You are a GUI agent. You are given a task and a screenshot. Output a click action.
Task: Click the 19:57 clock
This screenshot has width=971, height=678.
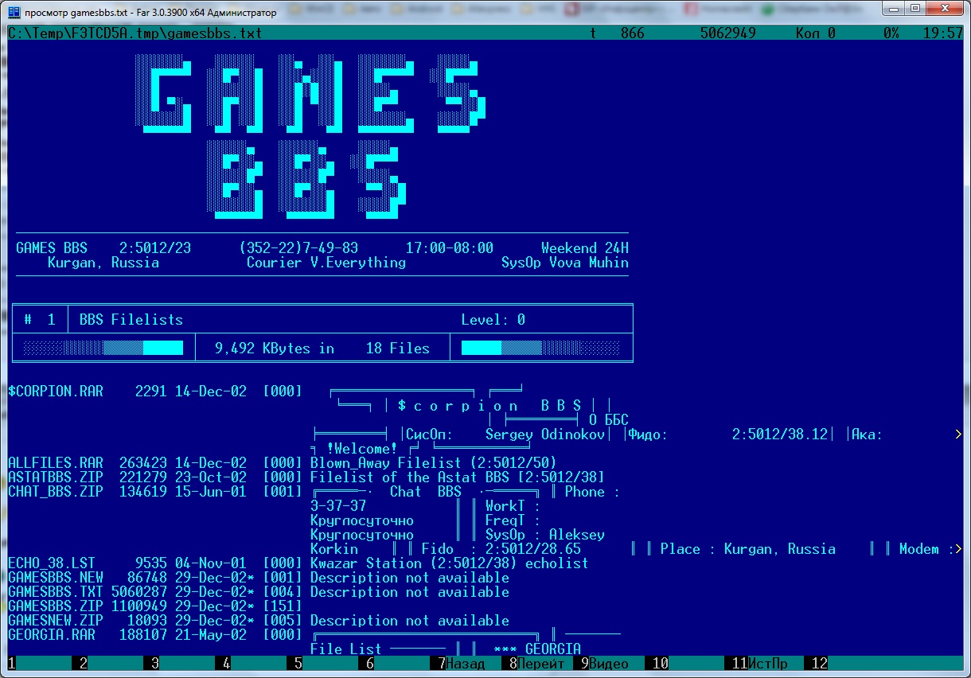click(943, 33)
